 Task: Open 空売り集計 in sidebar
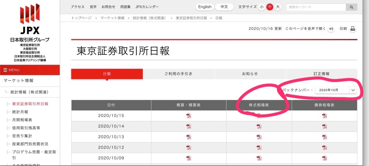pyautogui.click(x=22, y=136)
